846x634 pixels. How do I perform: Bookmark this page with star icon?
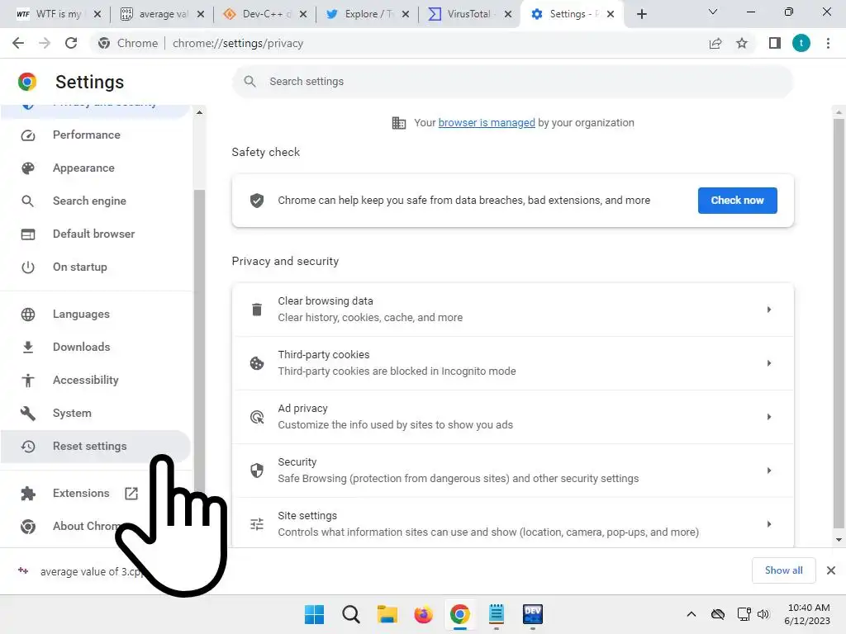[742, 43]
